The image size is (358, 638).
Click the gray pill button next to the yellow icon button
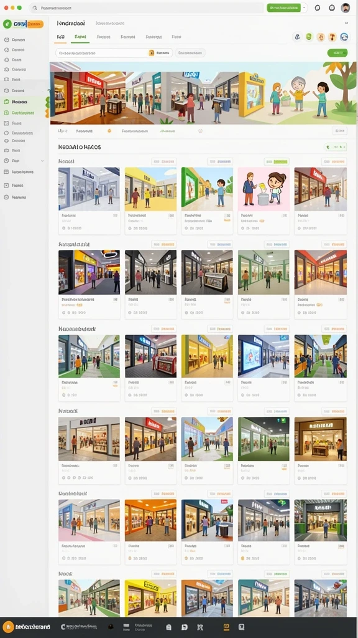(190, 53)
